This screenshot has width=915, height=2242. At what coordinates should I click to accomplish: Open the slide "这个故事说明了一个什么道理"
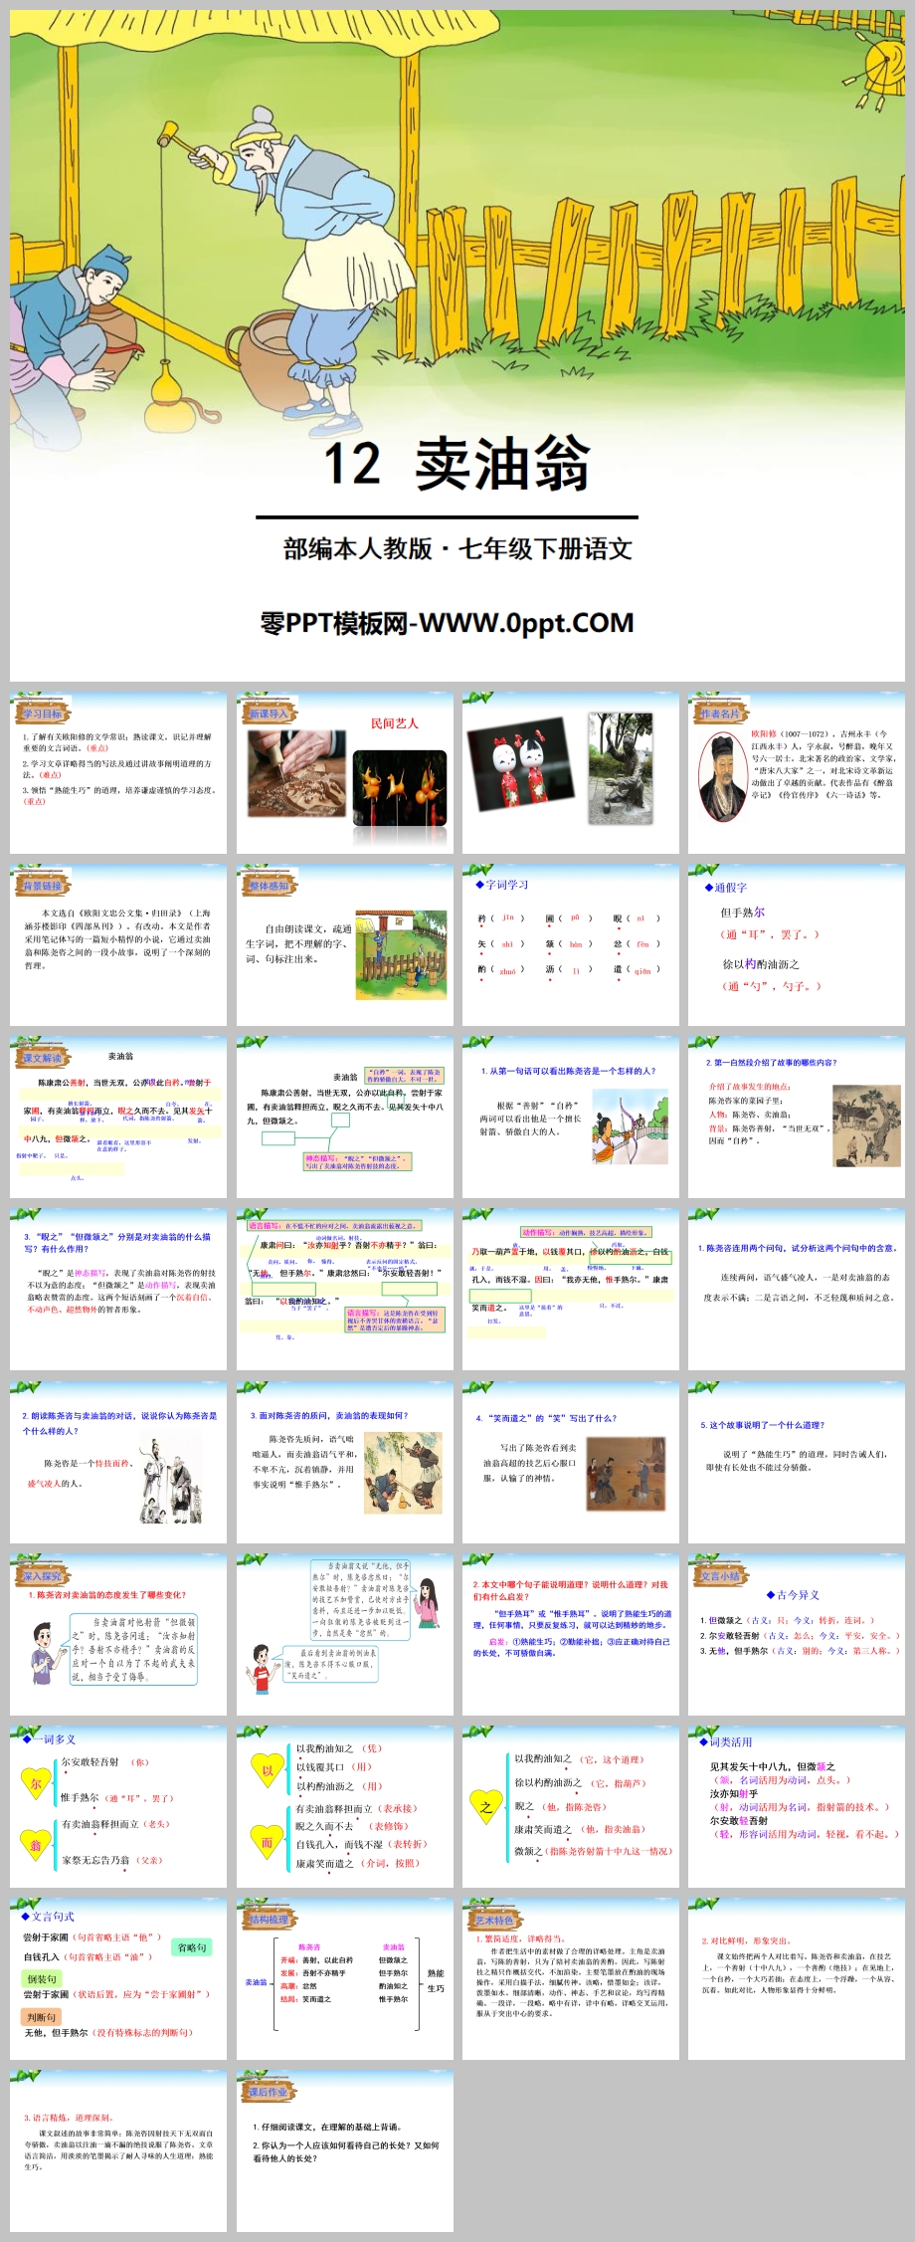(797, 1462)
